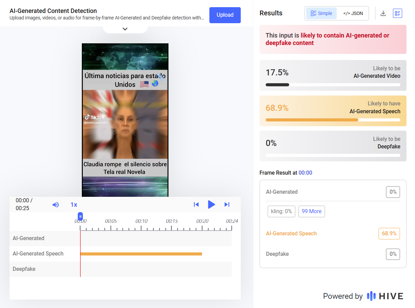Switch to the JSON results view
415x308 pixels.
(x=353, y=13)
